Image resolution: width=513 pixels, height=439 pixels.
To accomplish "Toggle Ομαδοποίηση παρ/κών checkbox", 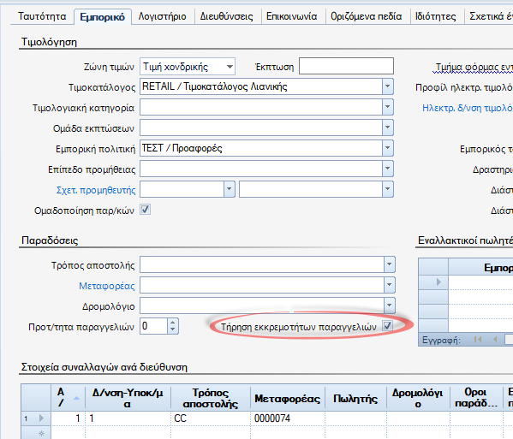I will click(146, 210).
